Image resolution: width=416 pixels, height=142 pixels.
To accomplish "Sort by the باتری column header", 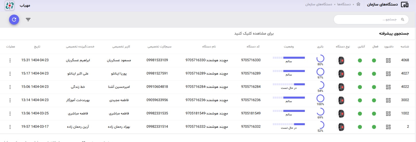I will (320, 47).
